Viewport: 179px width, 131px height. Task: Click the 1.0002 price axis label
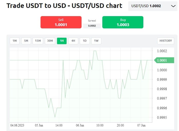click(162, 51)
